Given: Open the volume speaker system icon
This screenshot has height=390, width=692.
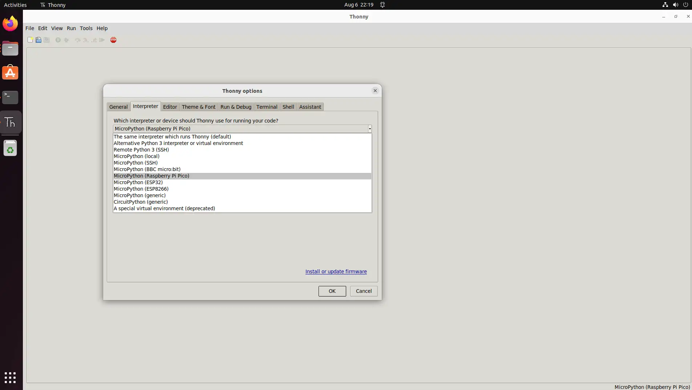Looking at the screenshot, I should coord(675,5).
